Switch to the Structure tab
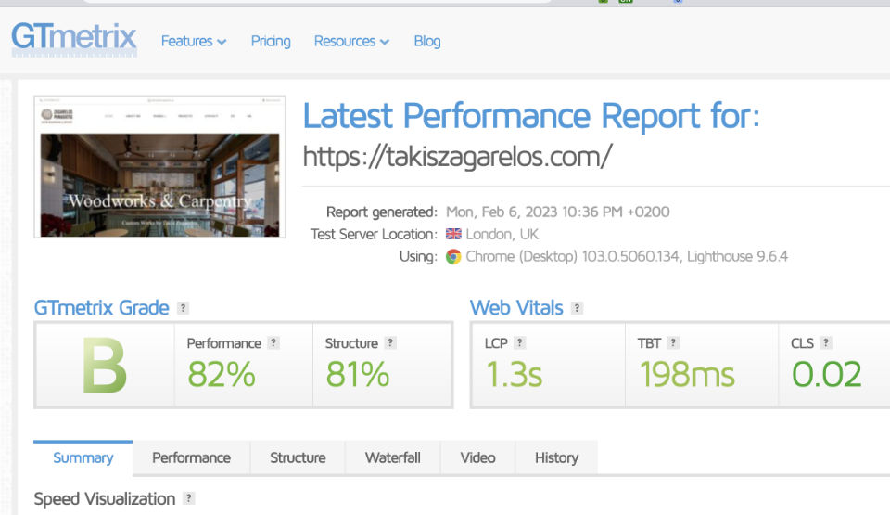 (298, 457)
